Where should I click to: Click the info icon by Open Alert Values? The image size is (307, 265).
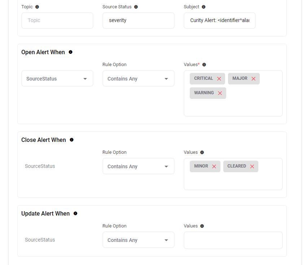[x=204, y=65]
